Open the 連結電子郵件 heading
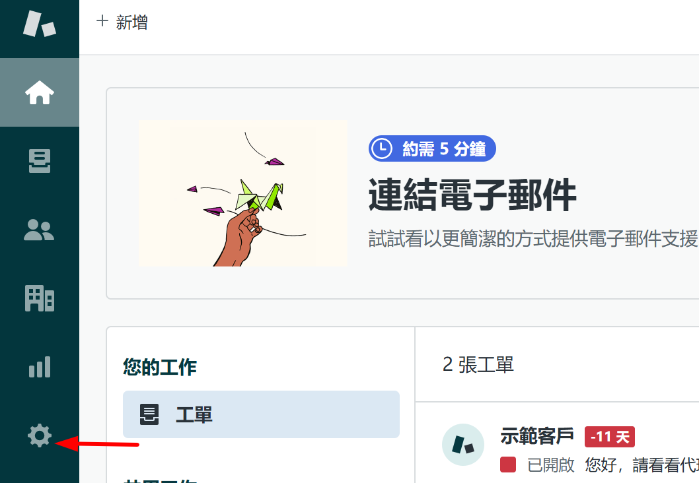Viewport: 699px width, 483px height. tap(472, 195)
